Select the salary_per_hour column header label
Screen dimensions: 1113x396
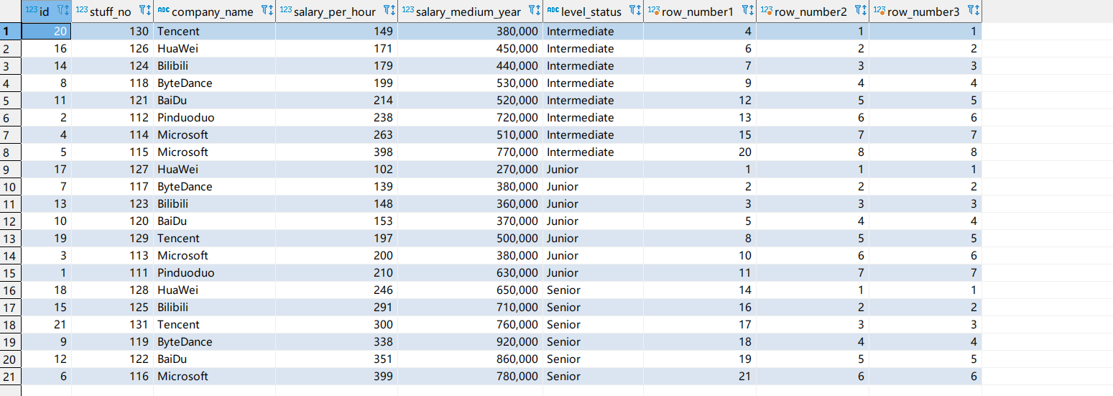(x=335, y=11)
